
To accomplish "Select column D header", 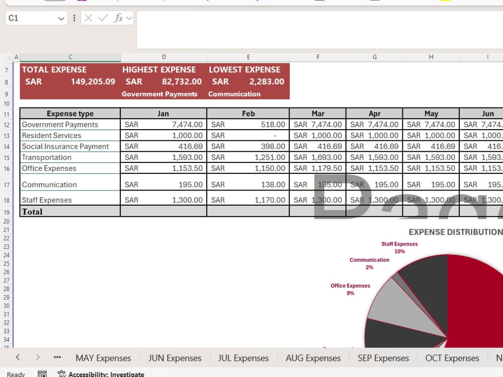I will click(x=164, y=57).
